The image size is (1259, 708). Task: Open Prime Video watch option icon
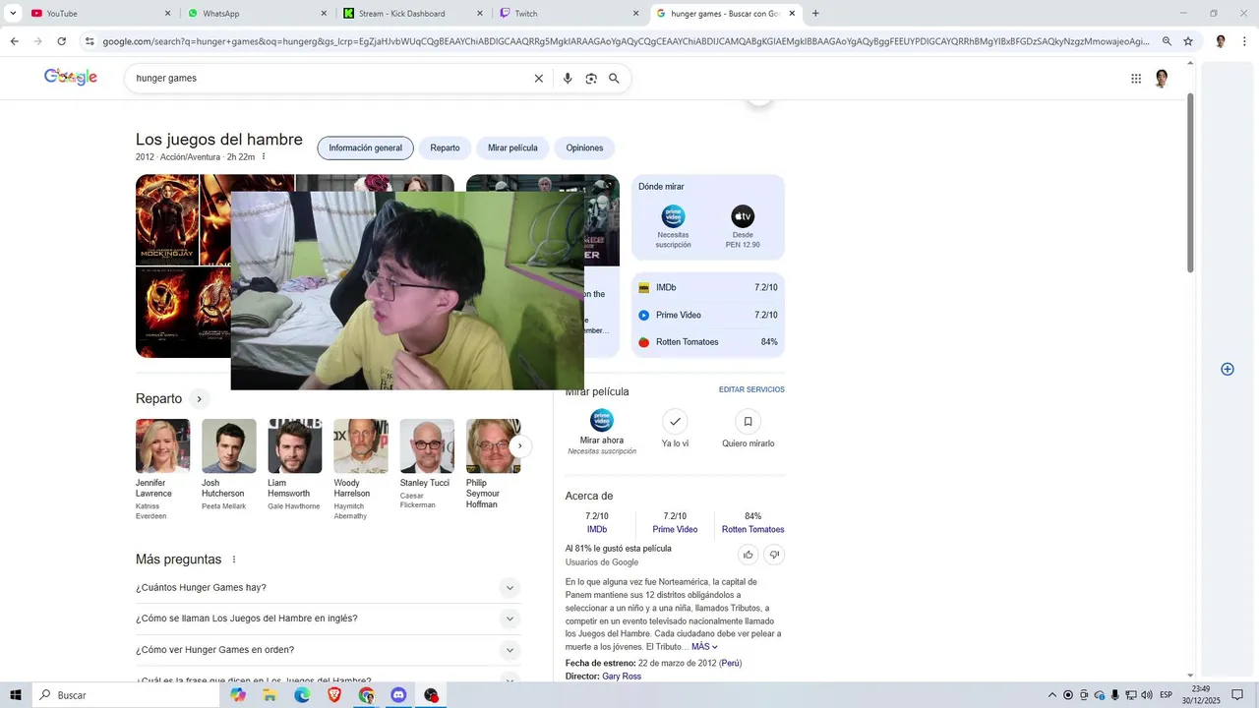(x=673, y=216)
